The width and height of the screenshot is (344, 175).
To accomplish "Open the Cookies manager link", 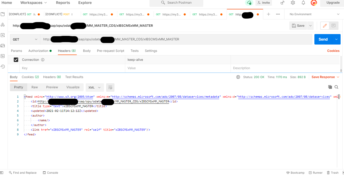I will 333,51.
